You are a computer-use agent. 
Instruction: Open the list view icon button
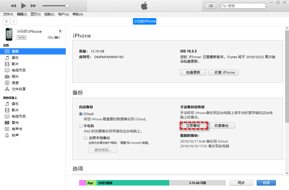211,6
